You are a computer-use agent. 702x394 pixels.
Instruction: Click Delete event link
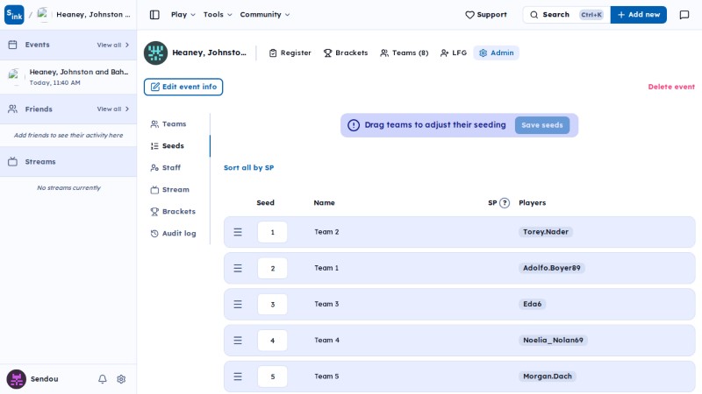671,87
